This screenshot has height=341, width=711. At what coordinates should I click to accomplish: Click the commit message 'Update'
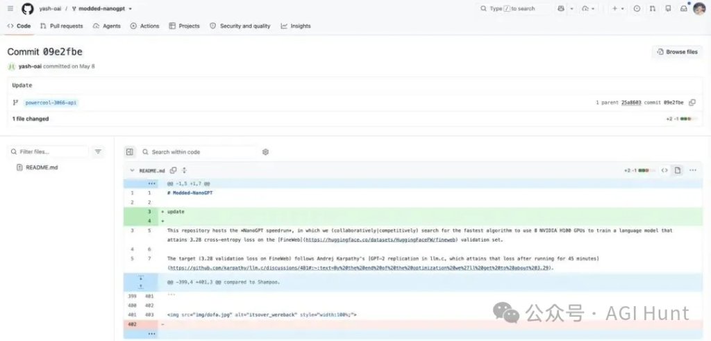point(22,85)
